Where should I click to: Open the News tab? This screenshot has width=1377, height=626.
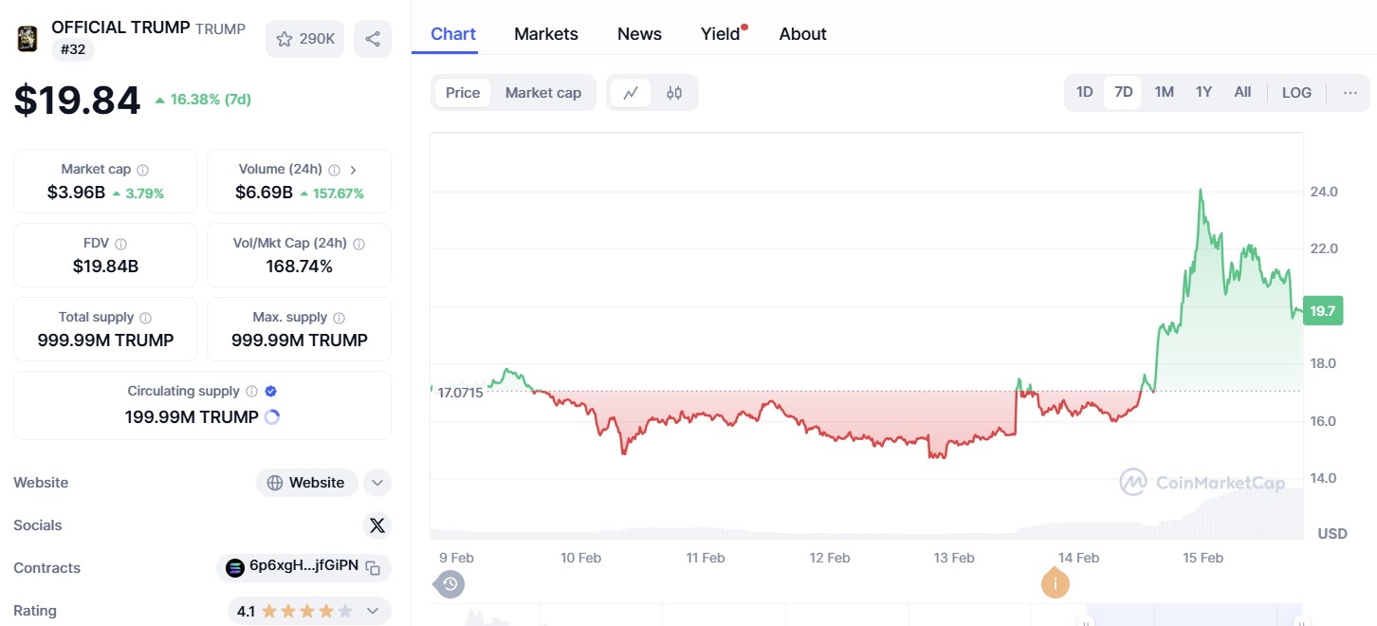639,34
